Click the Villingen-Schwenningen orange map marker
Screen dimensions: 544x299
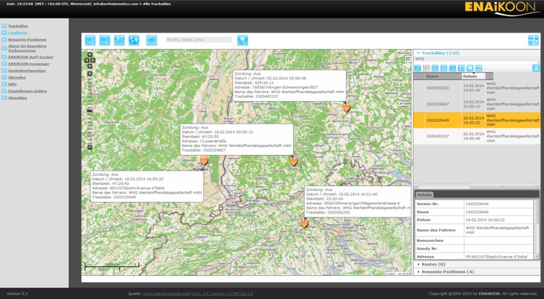click(x=346, y=107)
